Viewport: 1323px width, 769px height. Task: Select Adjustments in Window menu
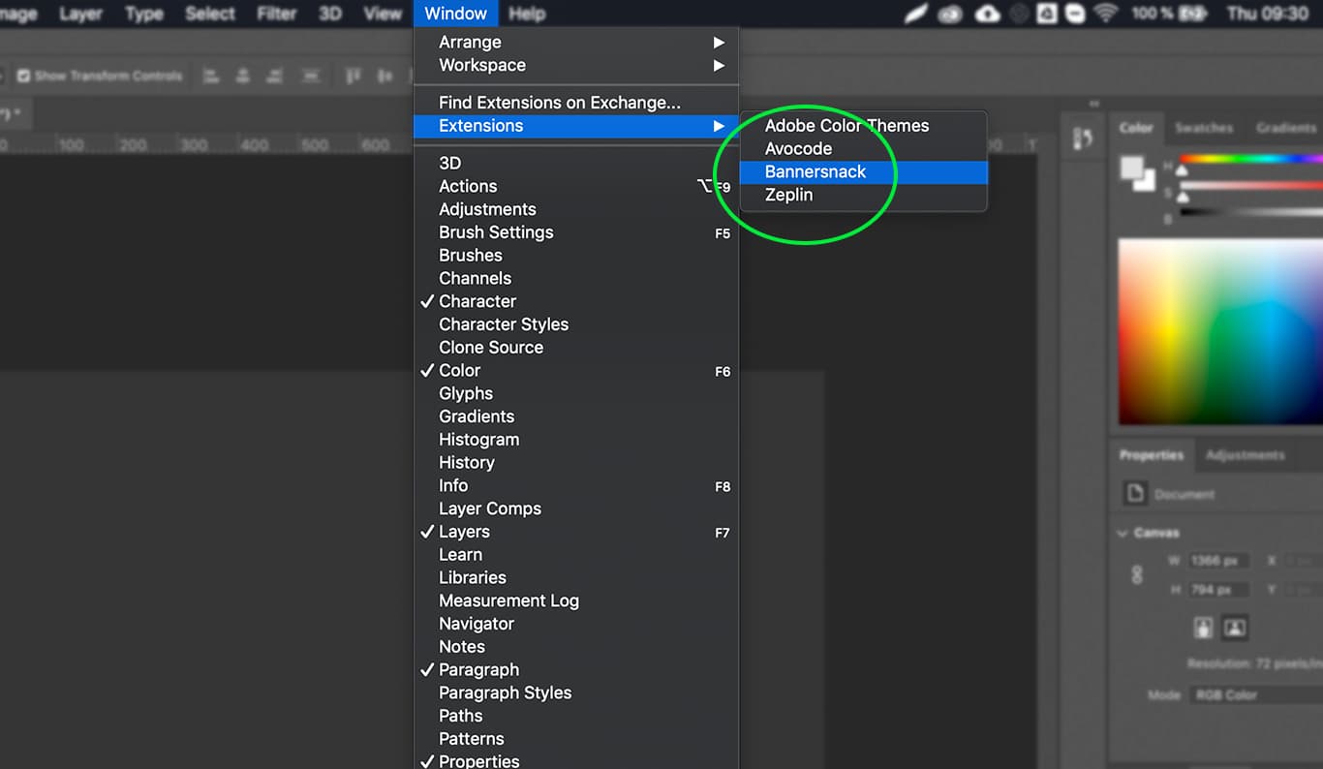[576, 209]
